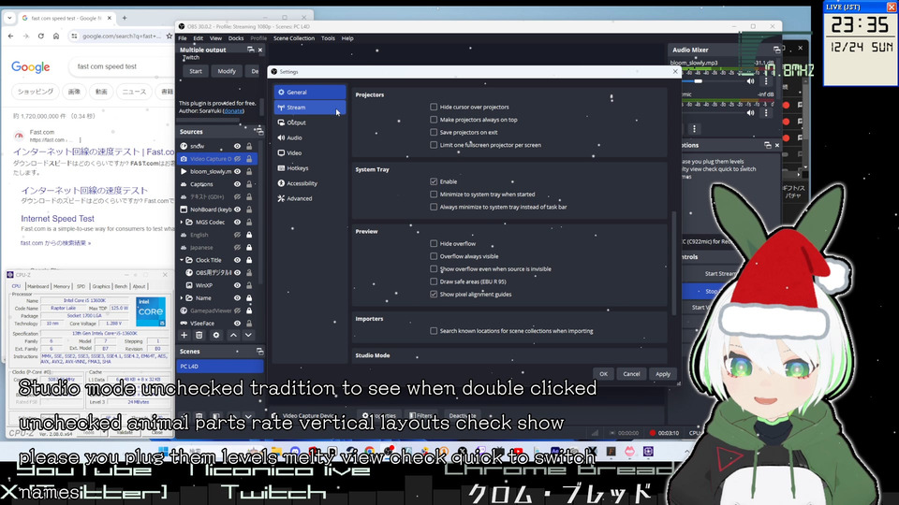Uncheck Show pixel alignment guides
Image resolution: width=899 pixels, height=505 pixels.
tap(434, 294)
